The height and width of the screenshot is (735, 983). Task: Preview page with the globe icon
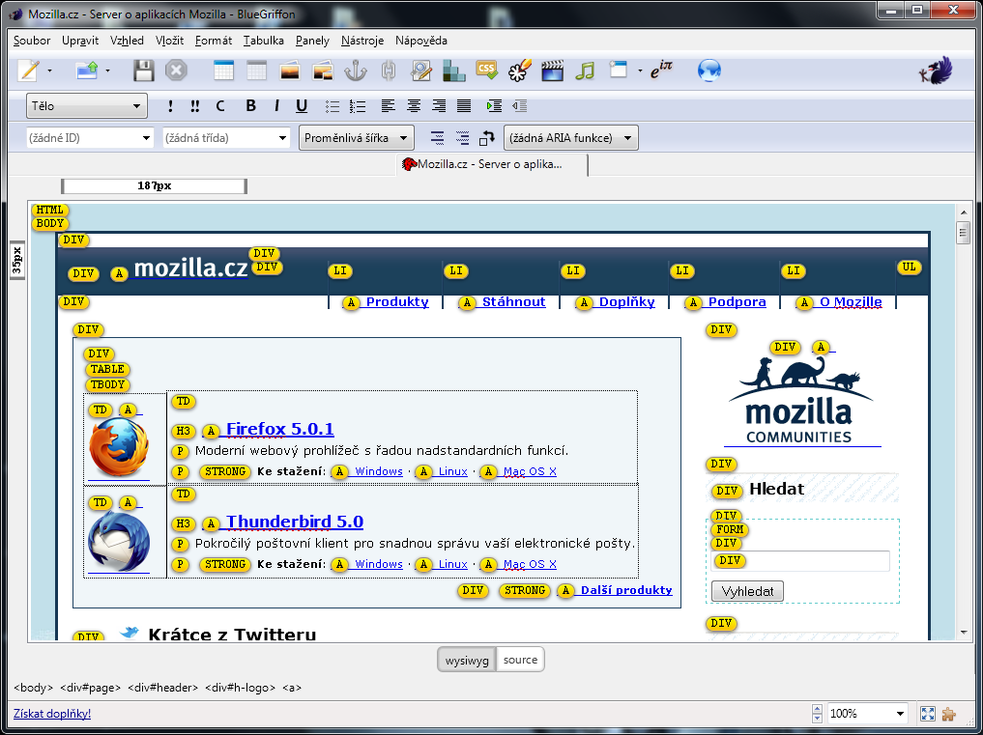pyautogui.click(x=709, y=71)
